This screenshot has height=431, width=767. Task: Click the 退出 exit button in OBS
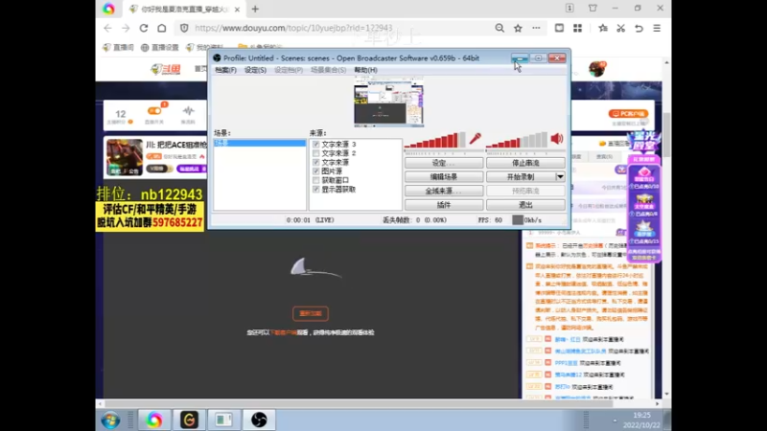pyautogui.click(x=525, y=205)
